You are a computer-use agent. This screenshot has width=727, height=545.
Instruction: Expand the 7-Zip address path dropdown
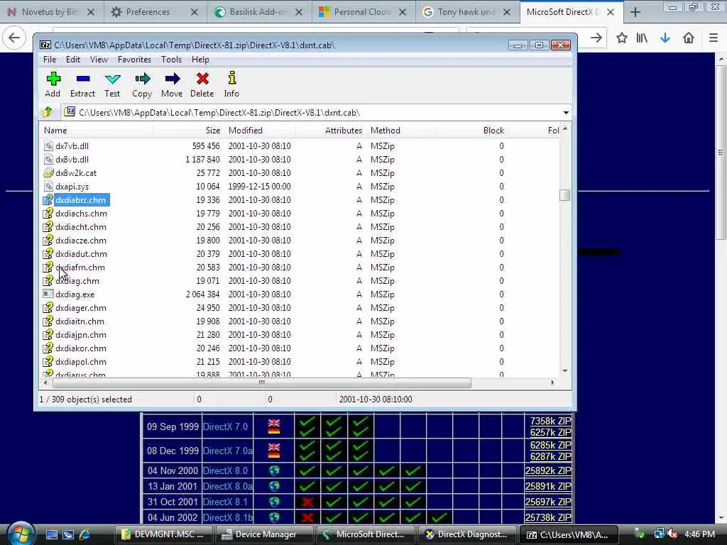pyautogui.click(x=566, y=113)
